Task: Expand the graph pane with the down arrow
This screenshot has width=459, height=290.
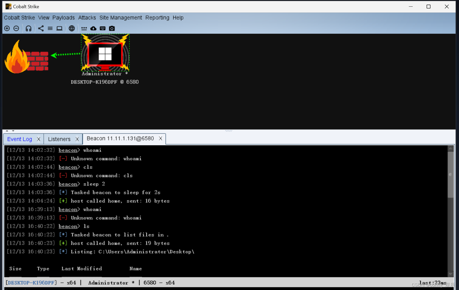Action: 13,131
